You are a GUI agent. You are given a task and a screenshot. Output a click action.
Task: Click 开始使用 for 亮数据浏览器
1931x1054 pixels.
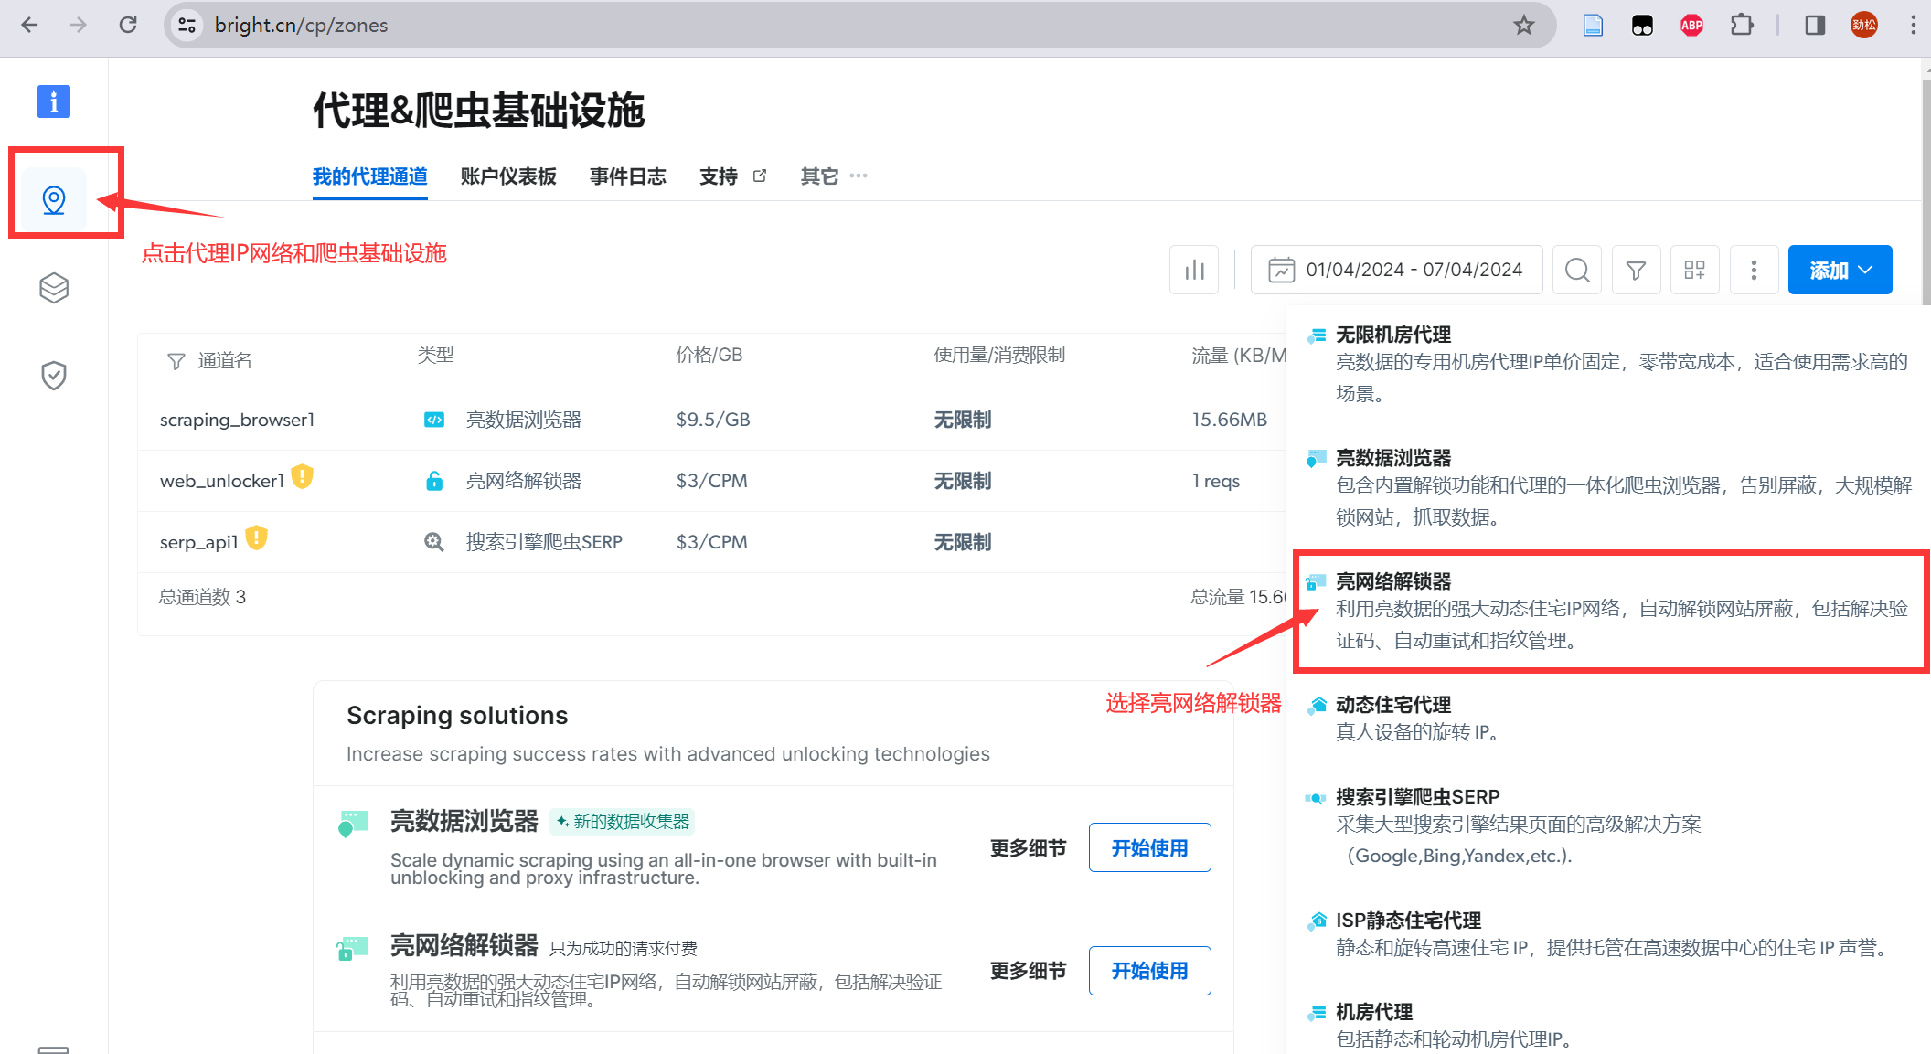tap(1149, 847)
